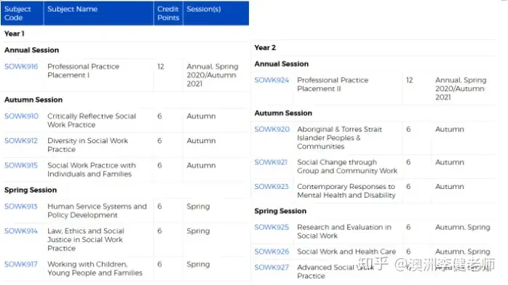Open the SOWK912 subject link

point(21,141)
